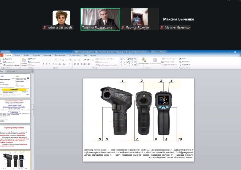
Task: Click the Создать слайд icon
Action: point(24,60)
